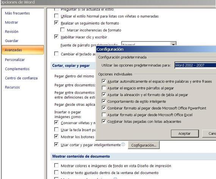216x179 pixels.
Task: Open the Más frecuentes category
Action: (17, 13)
